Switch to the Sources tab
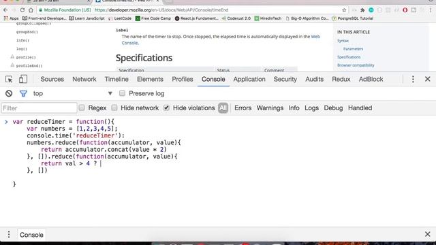 click(52, 79)
